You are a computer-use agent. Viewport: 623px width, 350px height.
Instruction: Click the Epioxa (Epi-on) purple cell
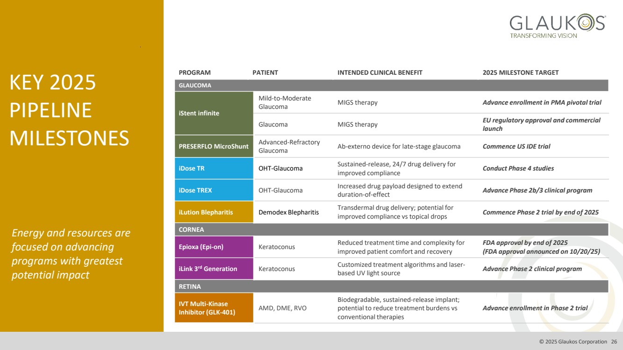click(x=214, y=247)
